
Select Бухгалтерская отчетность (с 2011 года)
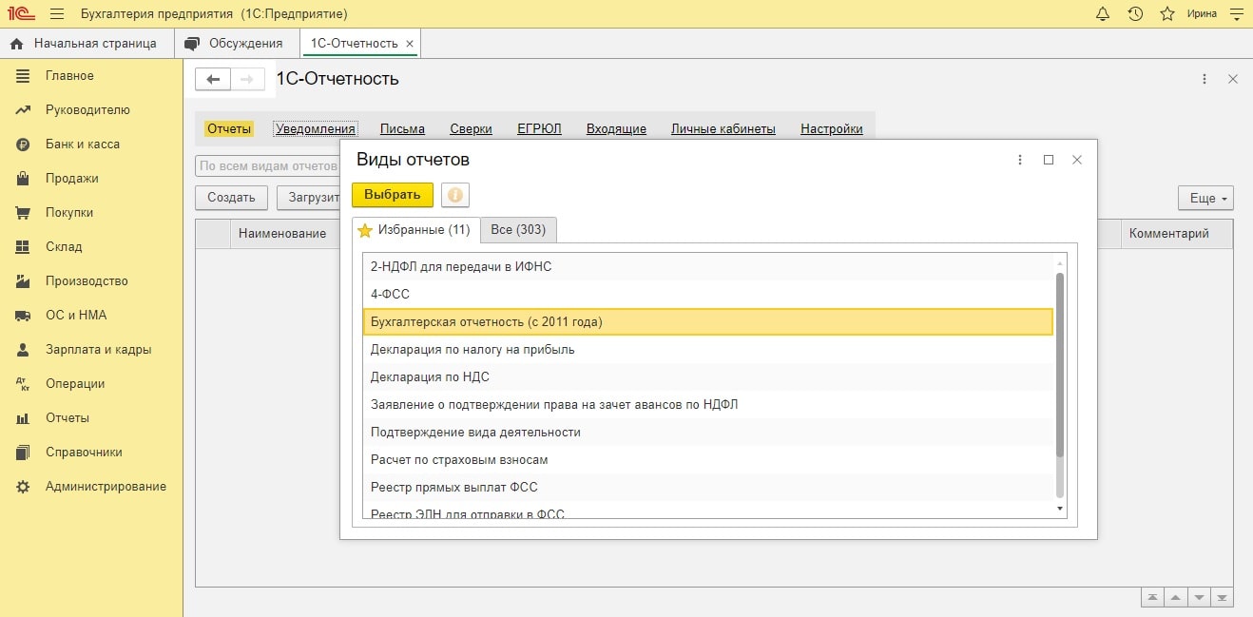click(708, 322)
